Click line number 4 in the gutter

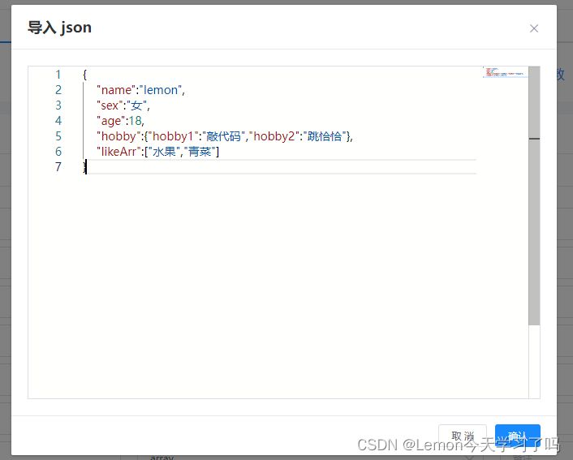click(x=58, y=121)
